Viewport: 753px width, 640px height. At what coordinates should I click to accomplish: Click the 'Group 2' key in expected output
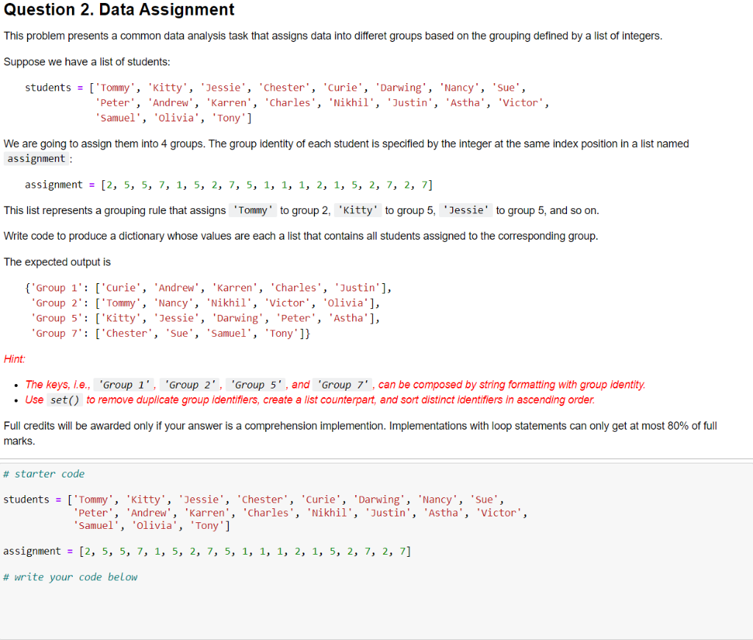[56, 302]
